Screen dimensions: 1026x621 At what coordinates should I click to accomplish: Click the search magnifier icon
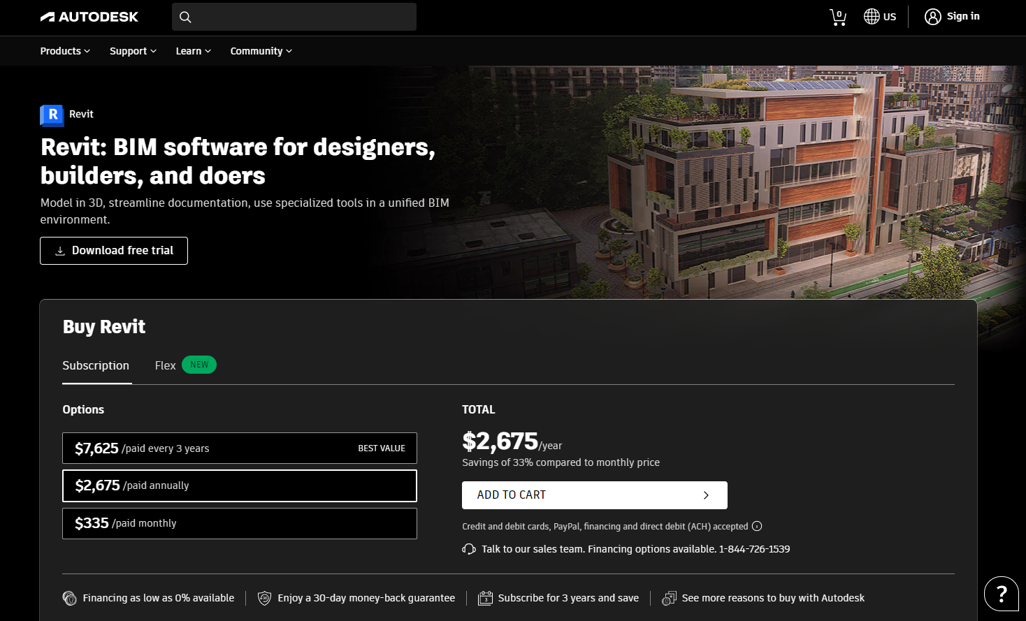(x=185, y=17)
